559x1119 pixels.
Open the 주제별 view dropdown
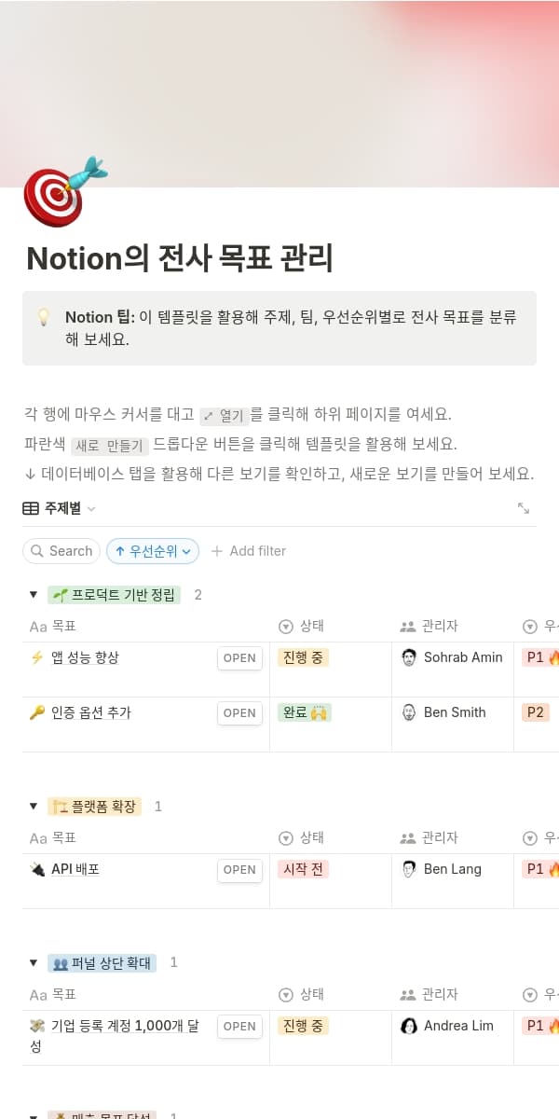pyautogui.click(x=60, y=508)
